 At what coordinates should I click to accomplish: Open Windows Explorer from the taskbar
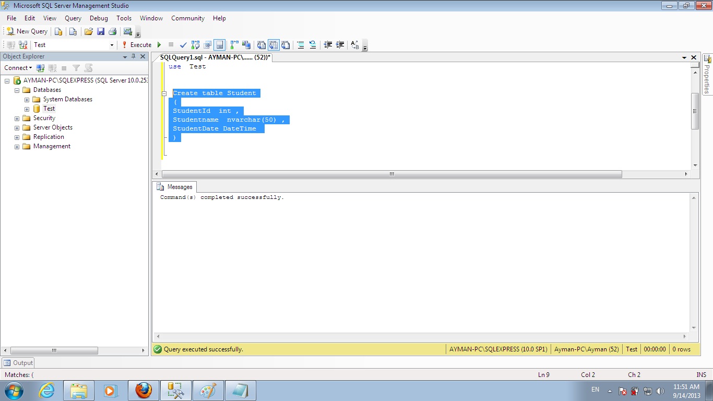pyautogui.click(x=79, y=391)
